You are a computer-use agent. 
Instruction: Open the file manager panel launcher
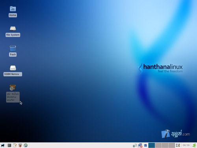(x=20, y=145)
